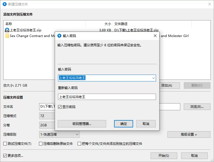Screen dimensions: 214x162
Task: Close the 新建压缩文件 window
Action: coord(210,4)
